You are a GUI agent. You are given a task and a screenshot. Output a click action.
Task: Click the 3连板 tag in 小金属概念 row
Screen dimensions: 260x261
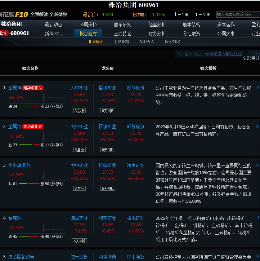(x=79, y=188)
